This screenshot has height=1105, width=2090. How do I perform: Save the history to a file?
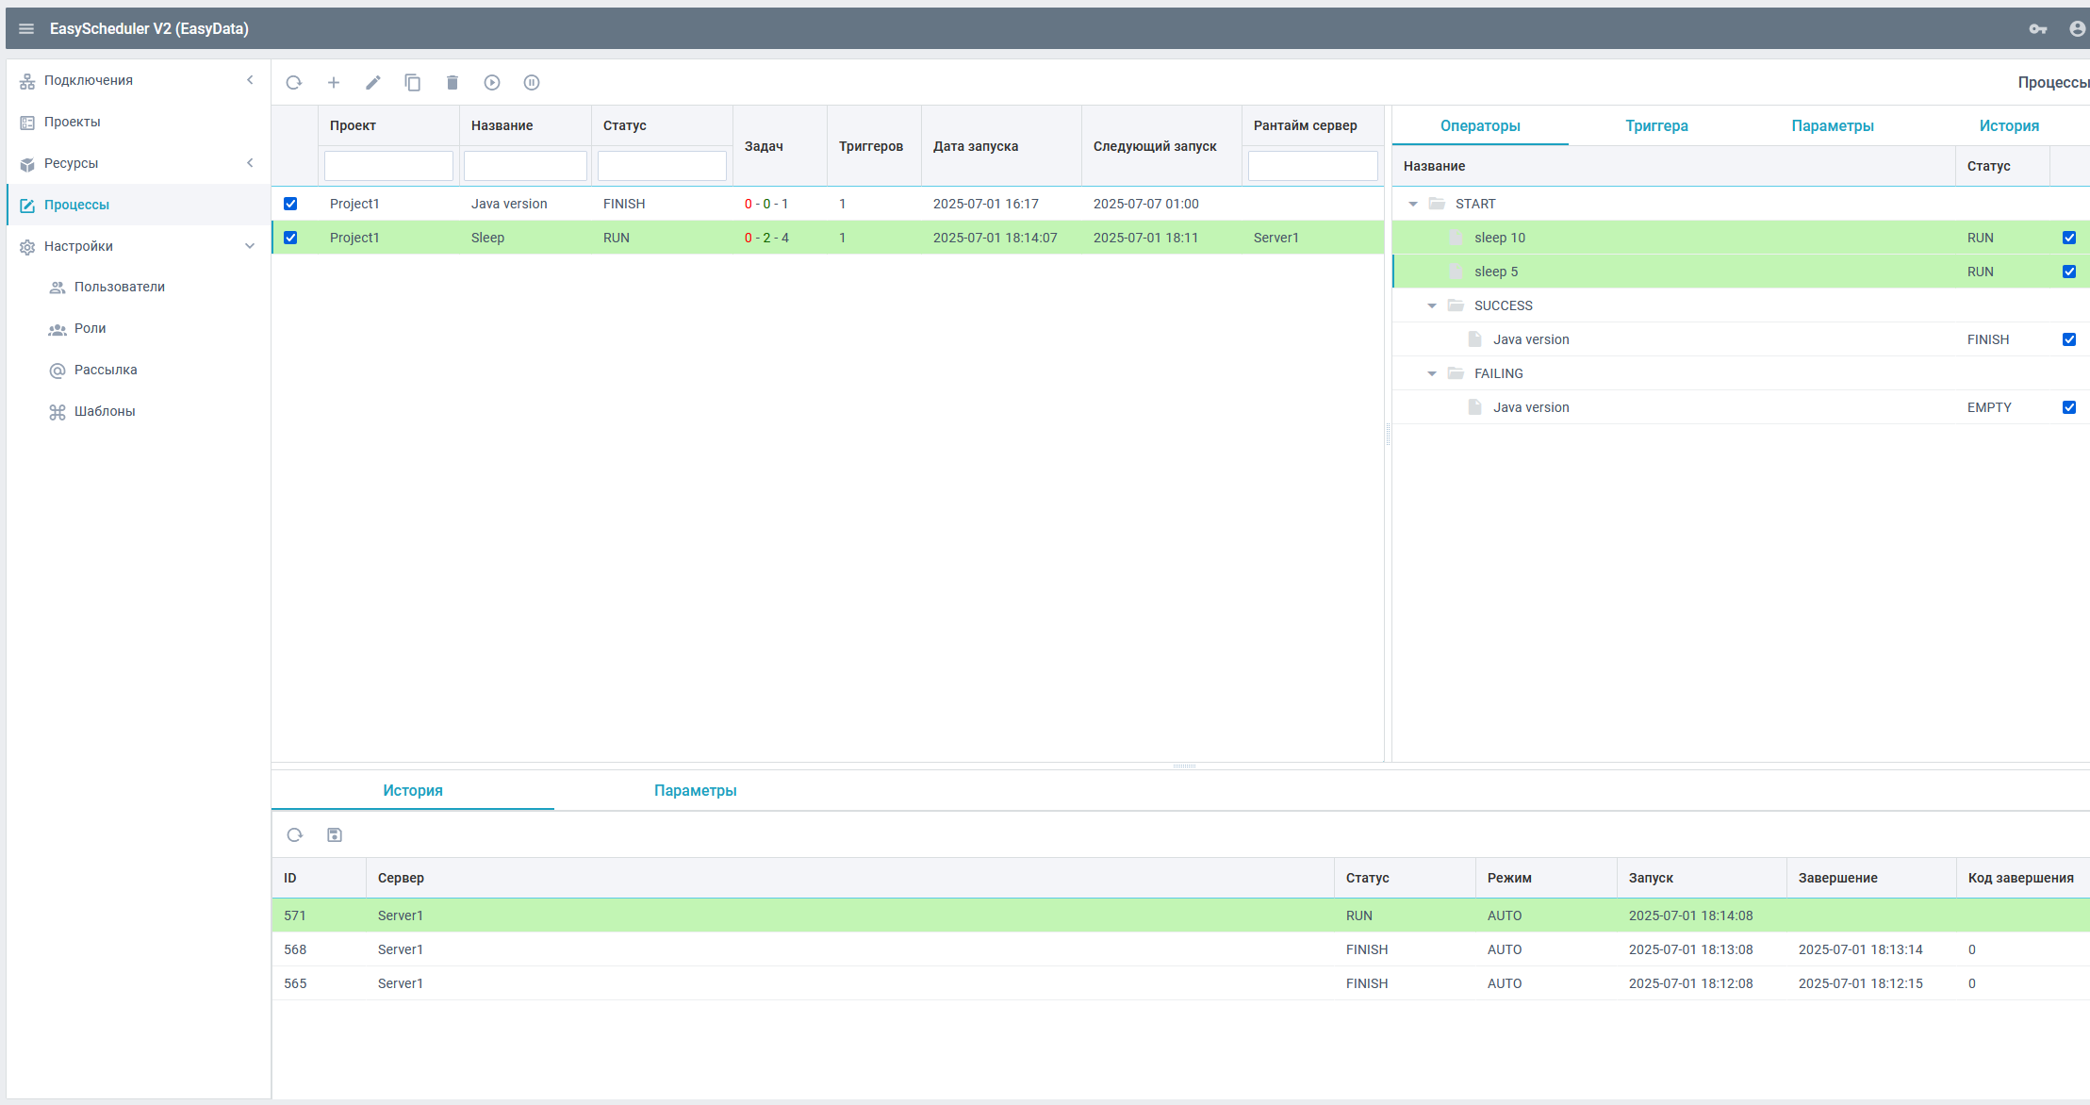click(334, 834)
